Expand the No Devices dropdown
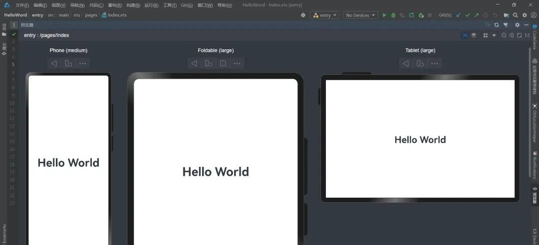This screenshot has width=539, height=245. (x=360, y=15)
